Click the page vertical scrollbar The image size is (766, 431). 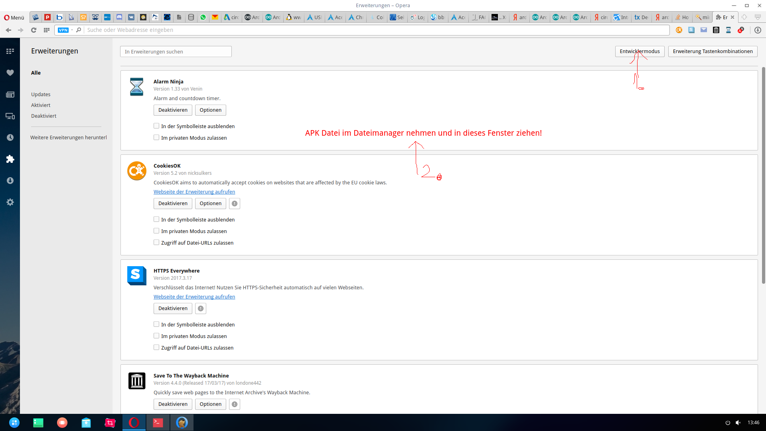pos(763,176)
